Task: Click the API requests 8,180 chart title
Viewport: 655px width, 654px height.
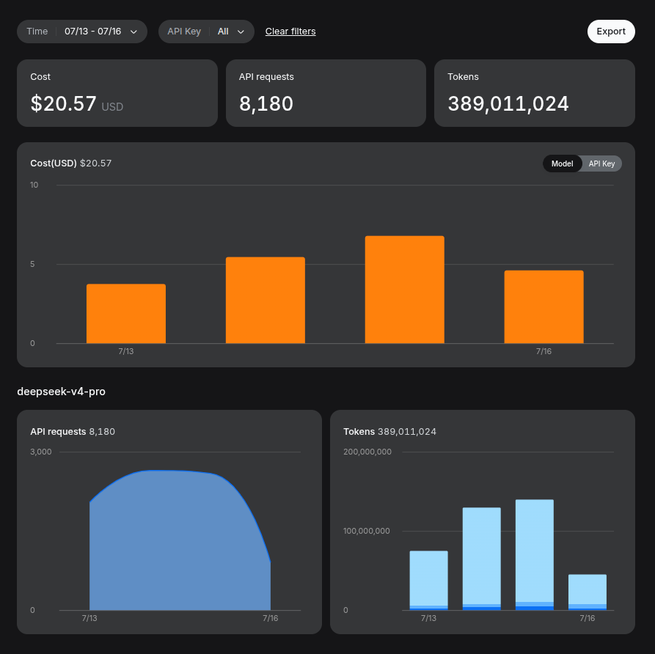Action: pos(73,431)
